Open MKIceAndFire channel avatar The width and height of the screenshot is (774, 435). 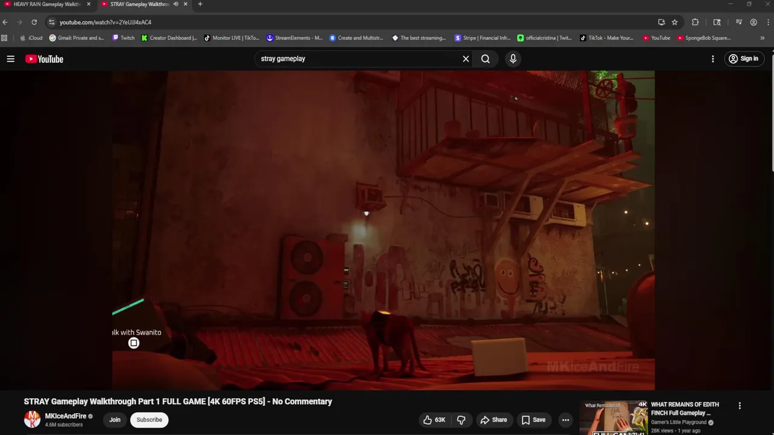coord(32,419)
